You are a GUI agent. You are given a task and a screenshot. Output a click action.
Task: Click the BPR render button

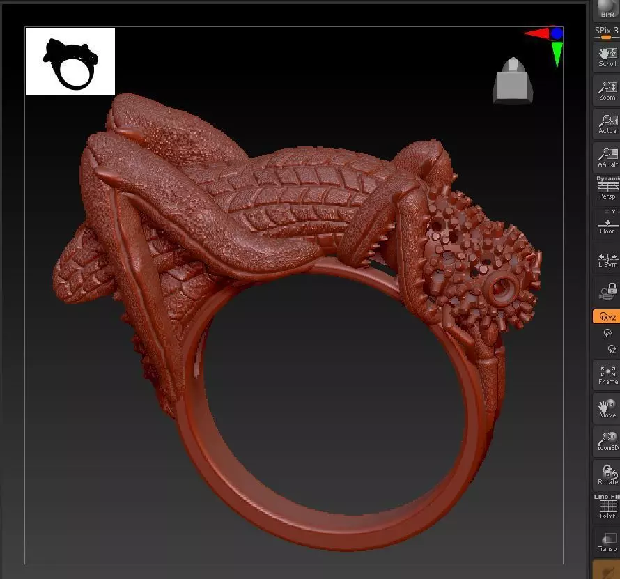(x=607, y=10)
